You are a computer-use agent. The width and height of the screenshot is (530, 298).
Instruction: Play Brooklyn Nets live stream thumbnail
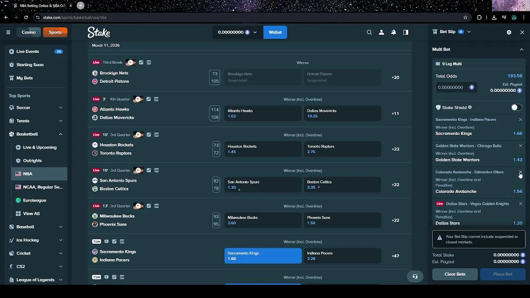click(130, 62)
